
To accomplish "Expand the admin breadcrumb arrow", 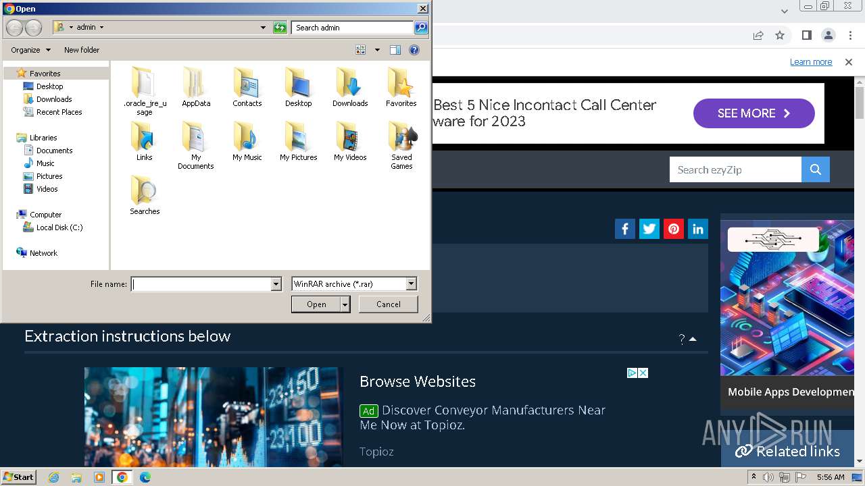I will tap(101, 28).
